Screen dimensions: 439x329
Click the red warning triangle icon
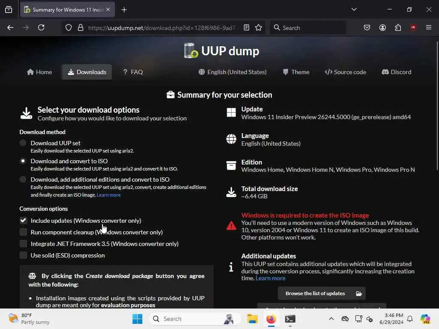[x=231, y=225]
